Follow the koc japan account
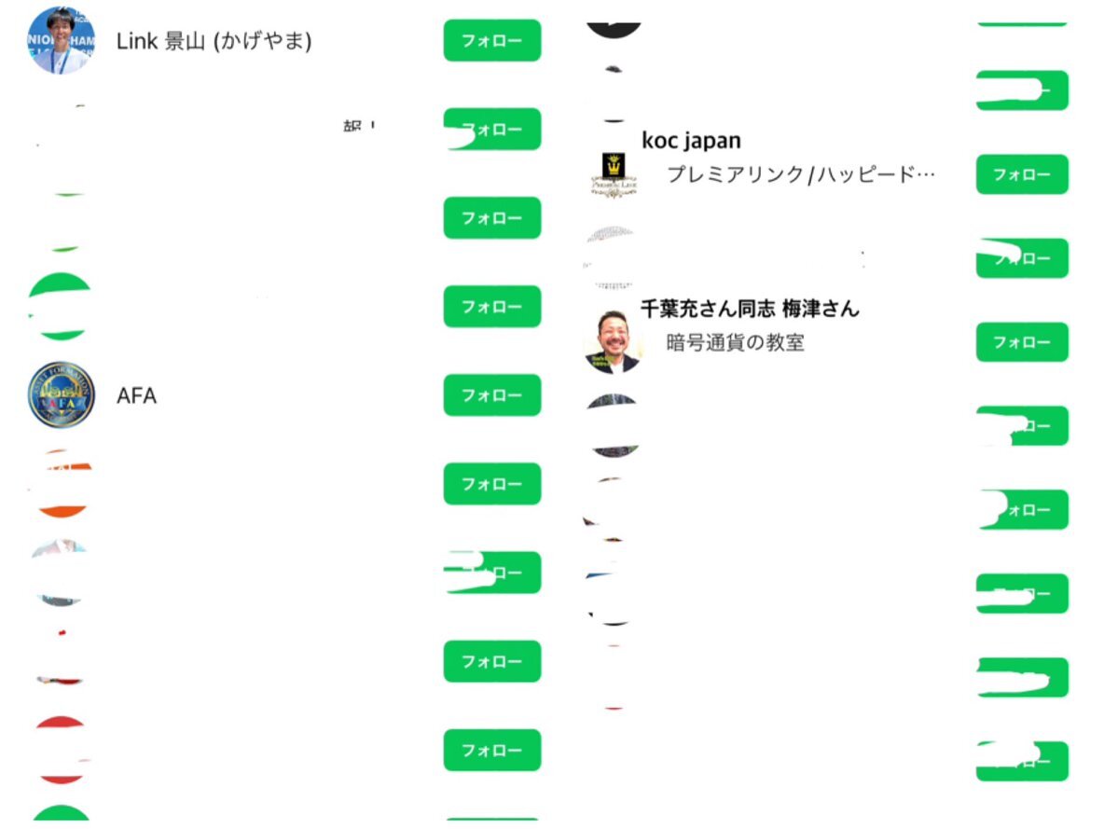Image resolution: width=1118 pixels, height=829 pixels. click(x=1022, y=174)
